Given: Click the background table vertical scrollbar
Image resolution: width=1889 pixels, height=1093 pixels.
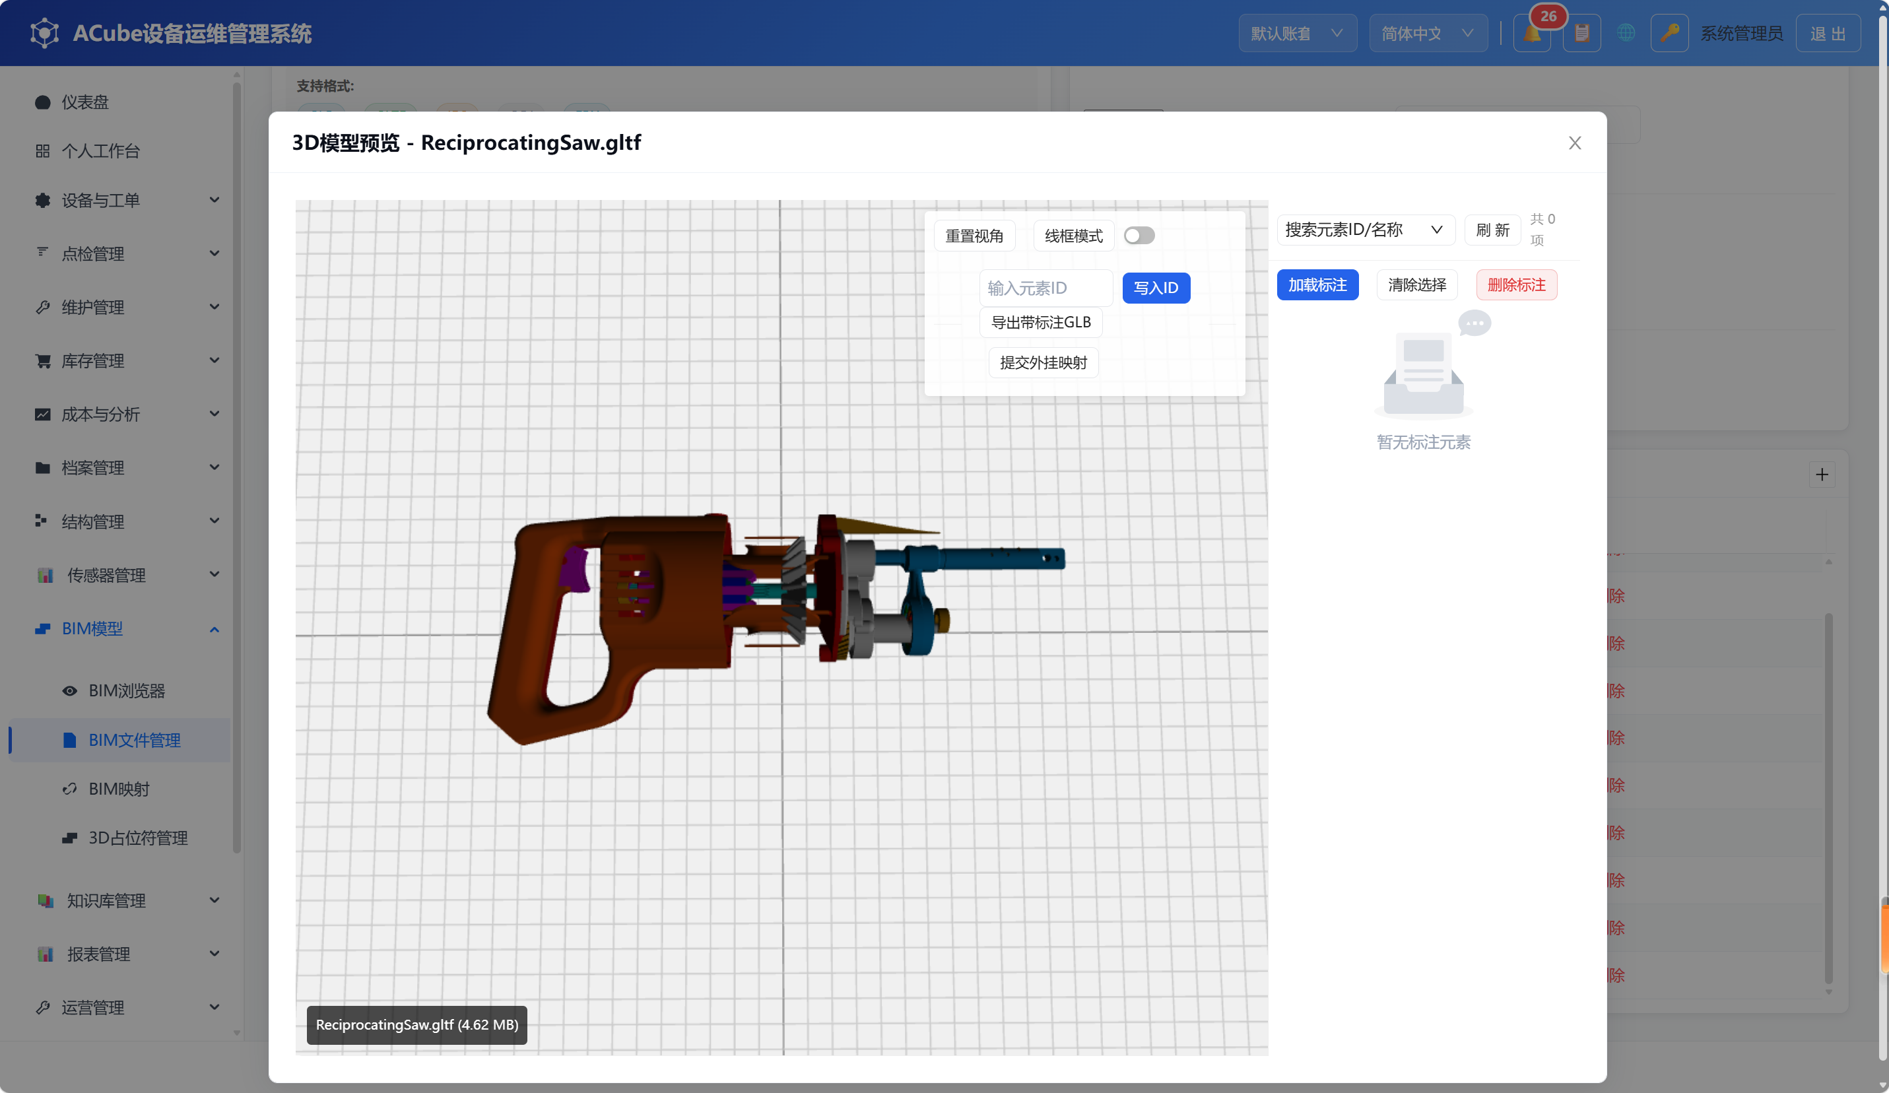Looking at the screenshot, I should point(1829,799).
